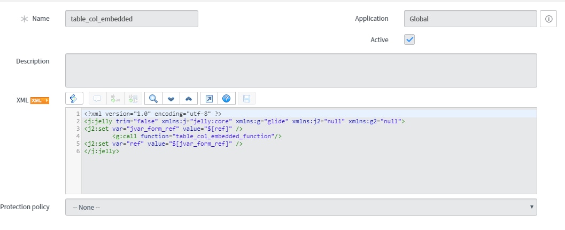Click the save disk icon in the toolbar

246,98
